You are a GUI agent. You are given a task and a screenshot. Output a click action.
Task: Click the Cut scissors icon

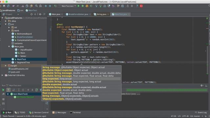(x=23, y=6)
